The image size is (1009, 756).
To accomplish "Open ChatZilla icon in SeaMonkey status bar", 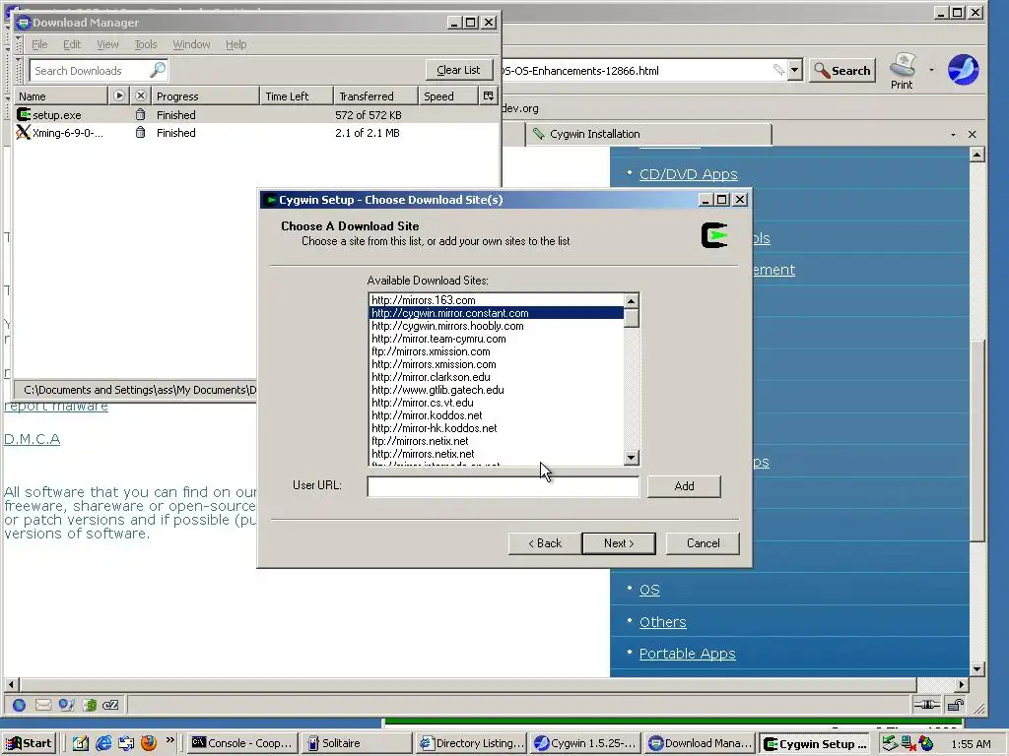I will 110,705.
